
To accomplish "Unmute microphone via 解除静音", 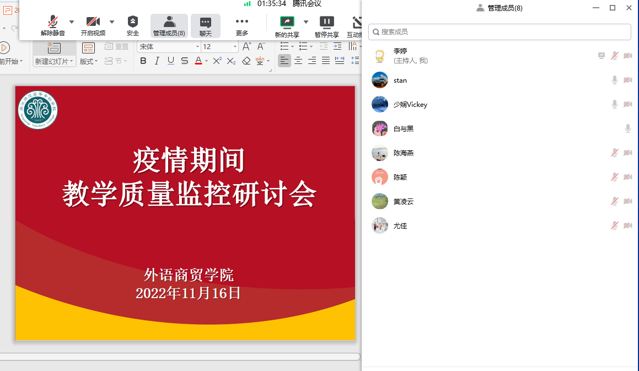I will click(x=53, y=22).
